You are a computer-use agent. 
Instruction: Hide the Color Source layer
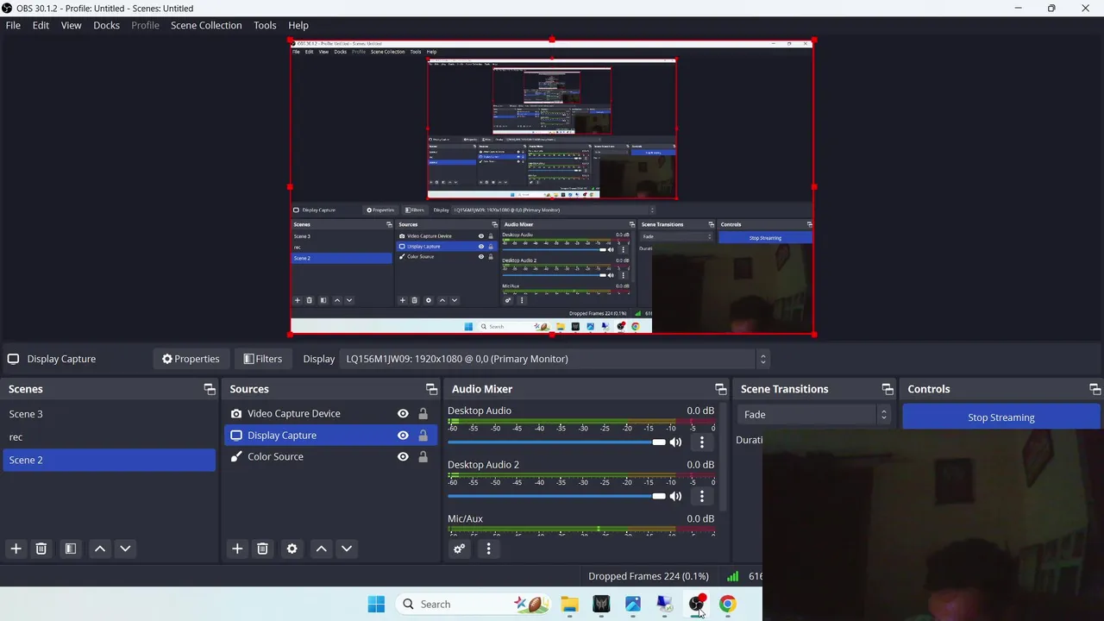403,457
